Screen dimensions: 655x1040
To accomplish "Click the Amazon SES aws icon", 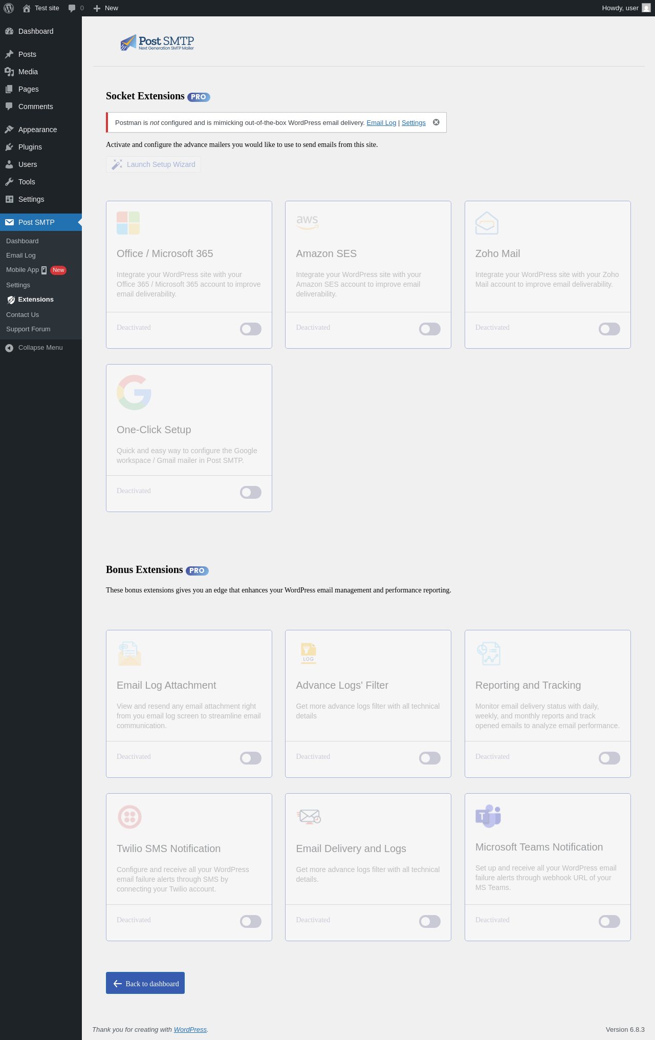I will [x=307, y=222].
